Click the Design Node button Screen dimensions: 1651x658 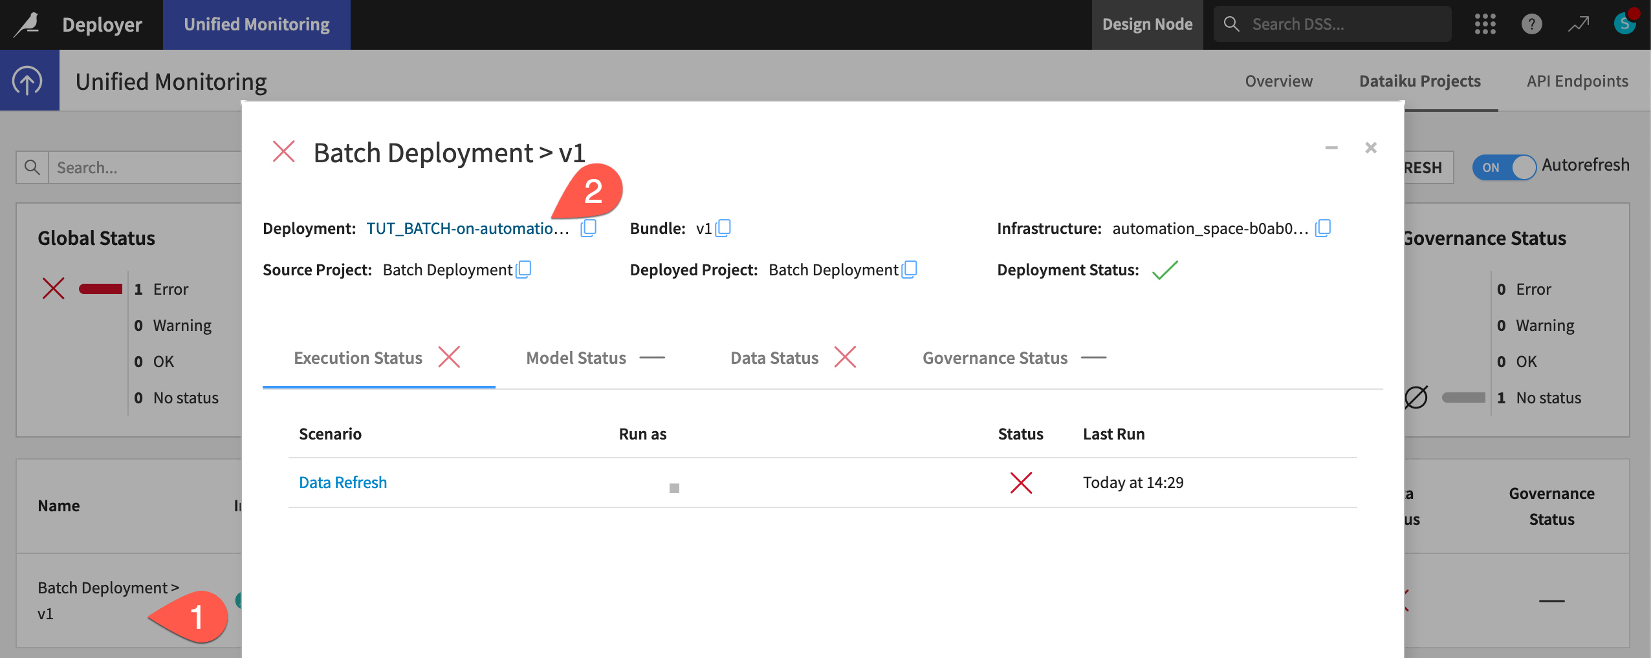coord(1147,25)
